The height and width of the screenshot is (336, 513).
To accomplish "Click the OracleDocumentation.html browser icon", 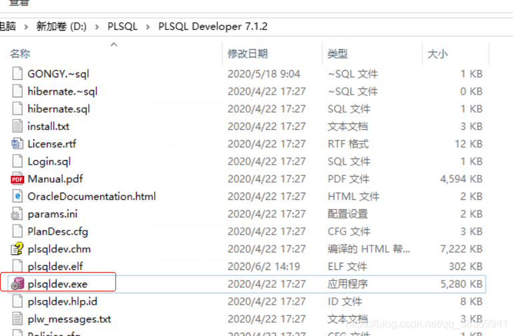I will pyautogui.click(x=17, y=196).
